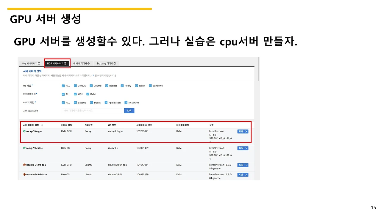Toggle the Navix OS type checkbox

(x=136, y=86)
